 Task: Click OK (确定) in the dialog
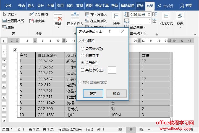pyautogui.click(x=93, y=94)
